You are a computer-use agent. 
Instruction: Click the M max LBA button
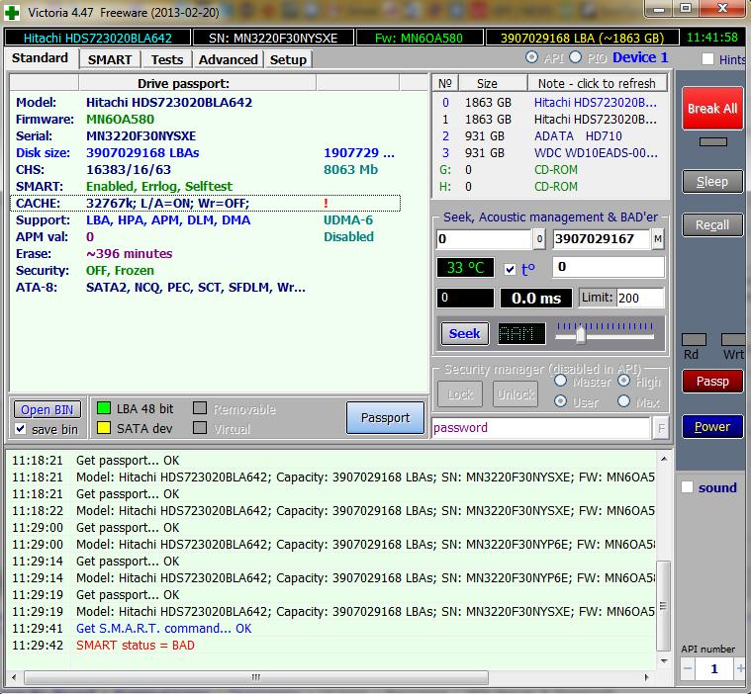coord(658,239)
